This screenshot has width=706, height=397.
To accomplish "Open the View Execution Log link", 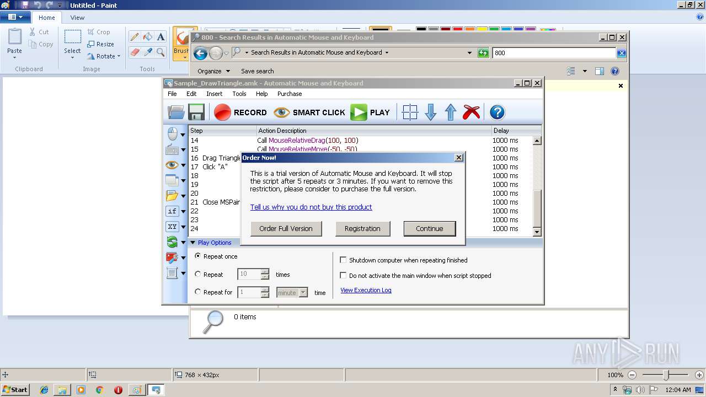I will (x=366, y=290).
